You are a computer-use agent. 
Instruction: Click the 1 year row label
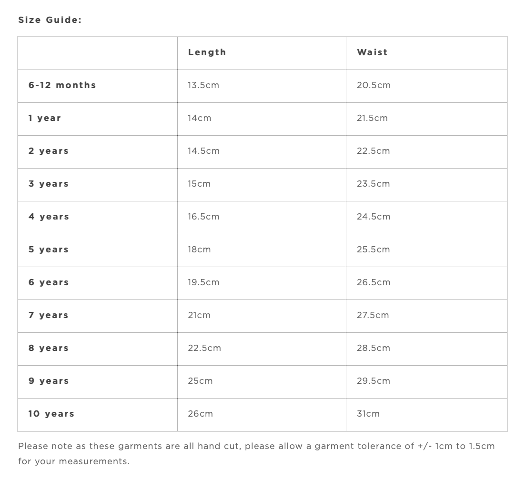tap(45, 118)
